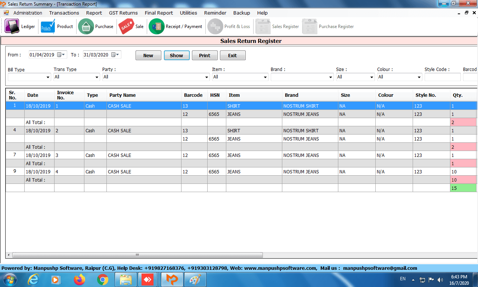Open the From date calendar picker
Viewport: 478px width, 287px height.
61,55
